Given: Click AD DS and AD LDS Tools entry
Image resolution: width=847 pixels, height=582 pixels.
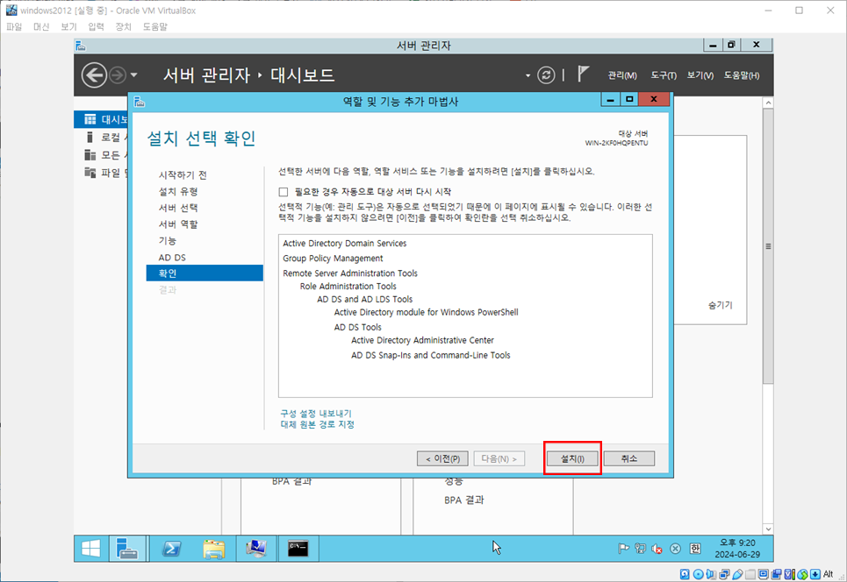Looking at the screenshot, I should [364, 300].
